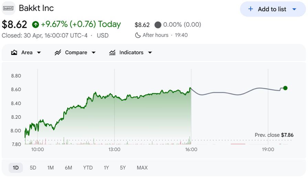Screen dimensions: 308x178
Task: Click the Add to list button
Action: [x=273, y=9]
